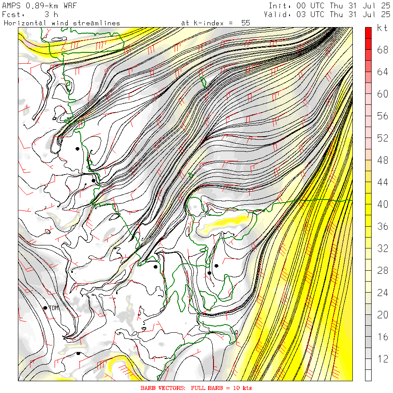The image size is (393, 393).
Task: Select the "at k-index = 55" text
Action: click(216, 23)
